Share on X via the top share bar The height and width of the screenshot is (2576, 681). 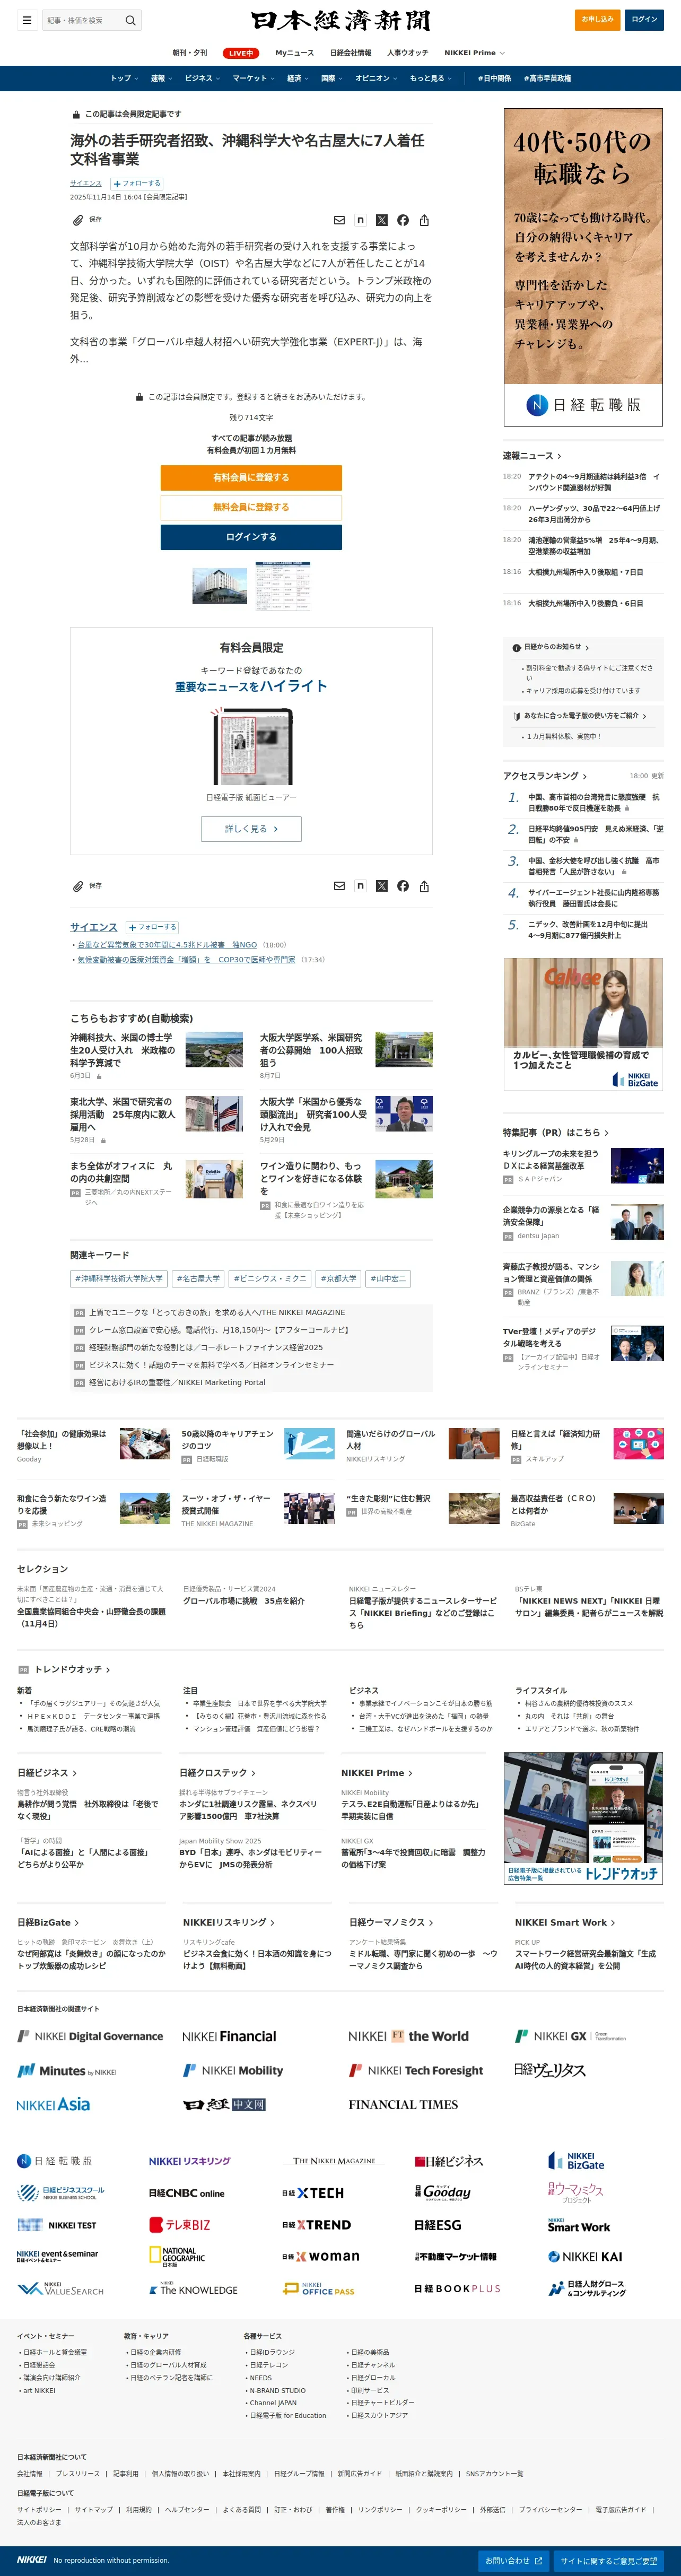pos(381,220)
